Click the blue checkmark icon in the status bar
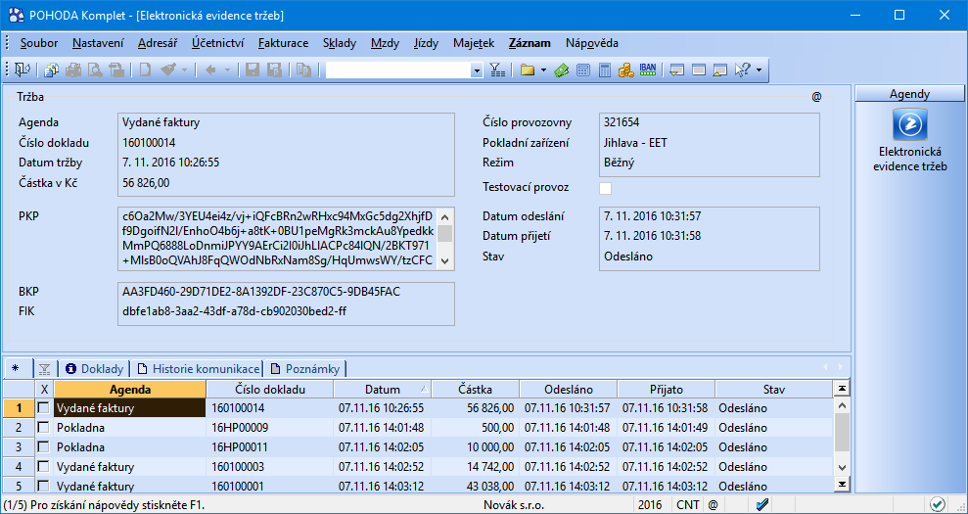The width and height of the screenshot is (968, 514). click(x=761, y=504)
